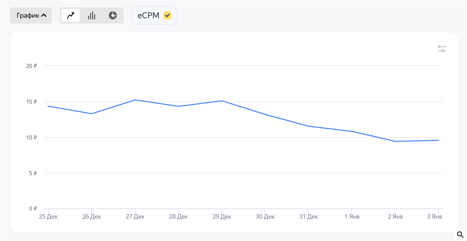
Task: Uncheck the yellow eCPM checkbox
Action: 167,15
